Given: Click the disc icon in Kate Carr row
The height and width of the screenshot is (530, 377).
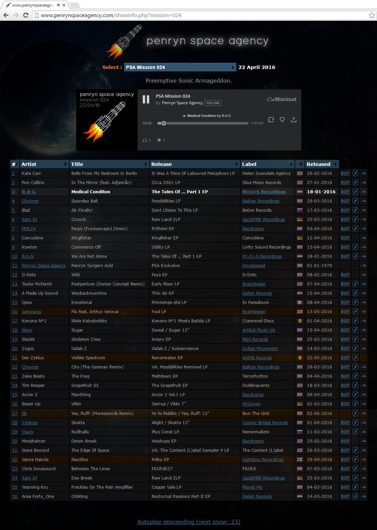Looking at the screenshot, I should click(355, 173).
